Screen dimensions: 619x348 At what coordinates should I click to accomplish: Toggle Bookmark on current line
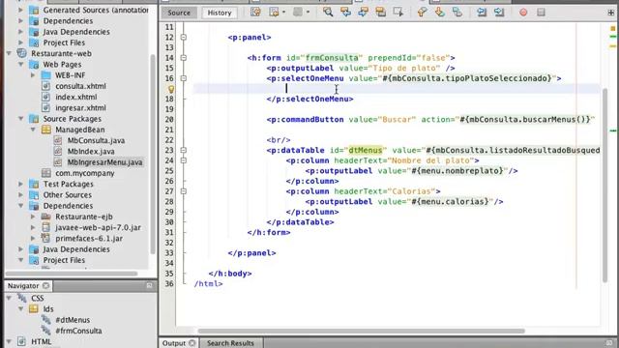tap(457, 13)
